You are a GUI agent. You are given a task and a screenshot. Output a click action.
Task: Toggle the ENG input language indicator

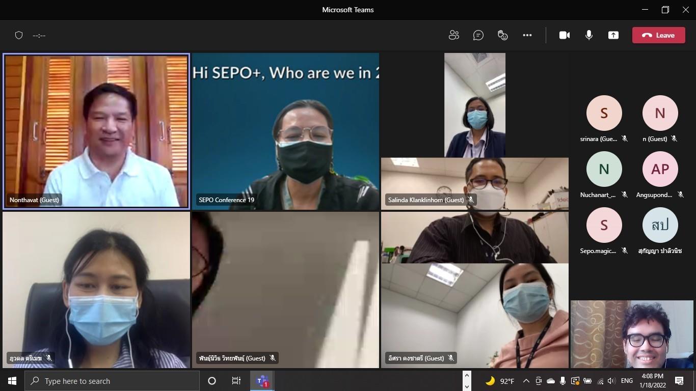pyautogui.click(x=627, y=381)
